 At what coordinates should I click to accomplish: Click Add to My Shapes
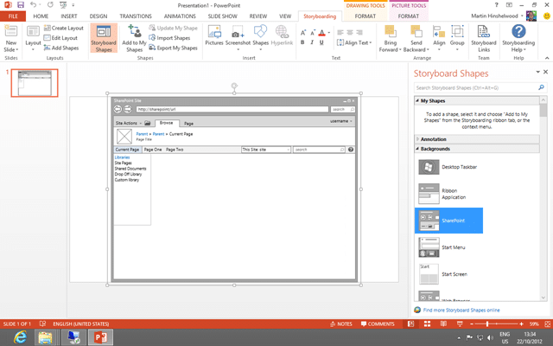point(134,38)
